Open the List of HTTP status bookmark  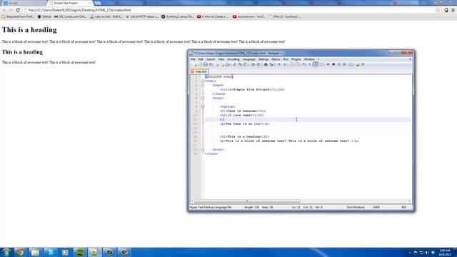tap(142, 16)
